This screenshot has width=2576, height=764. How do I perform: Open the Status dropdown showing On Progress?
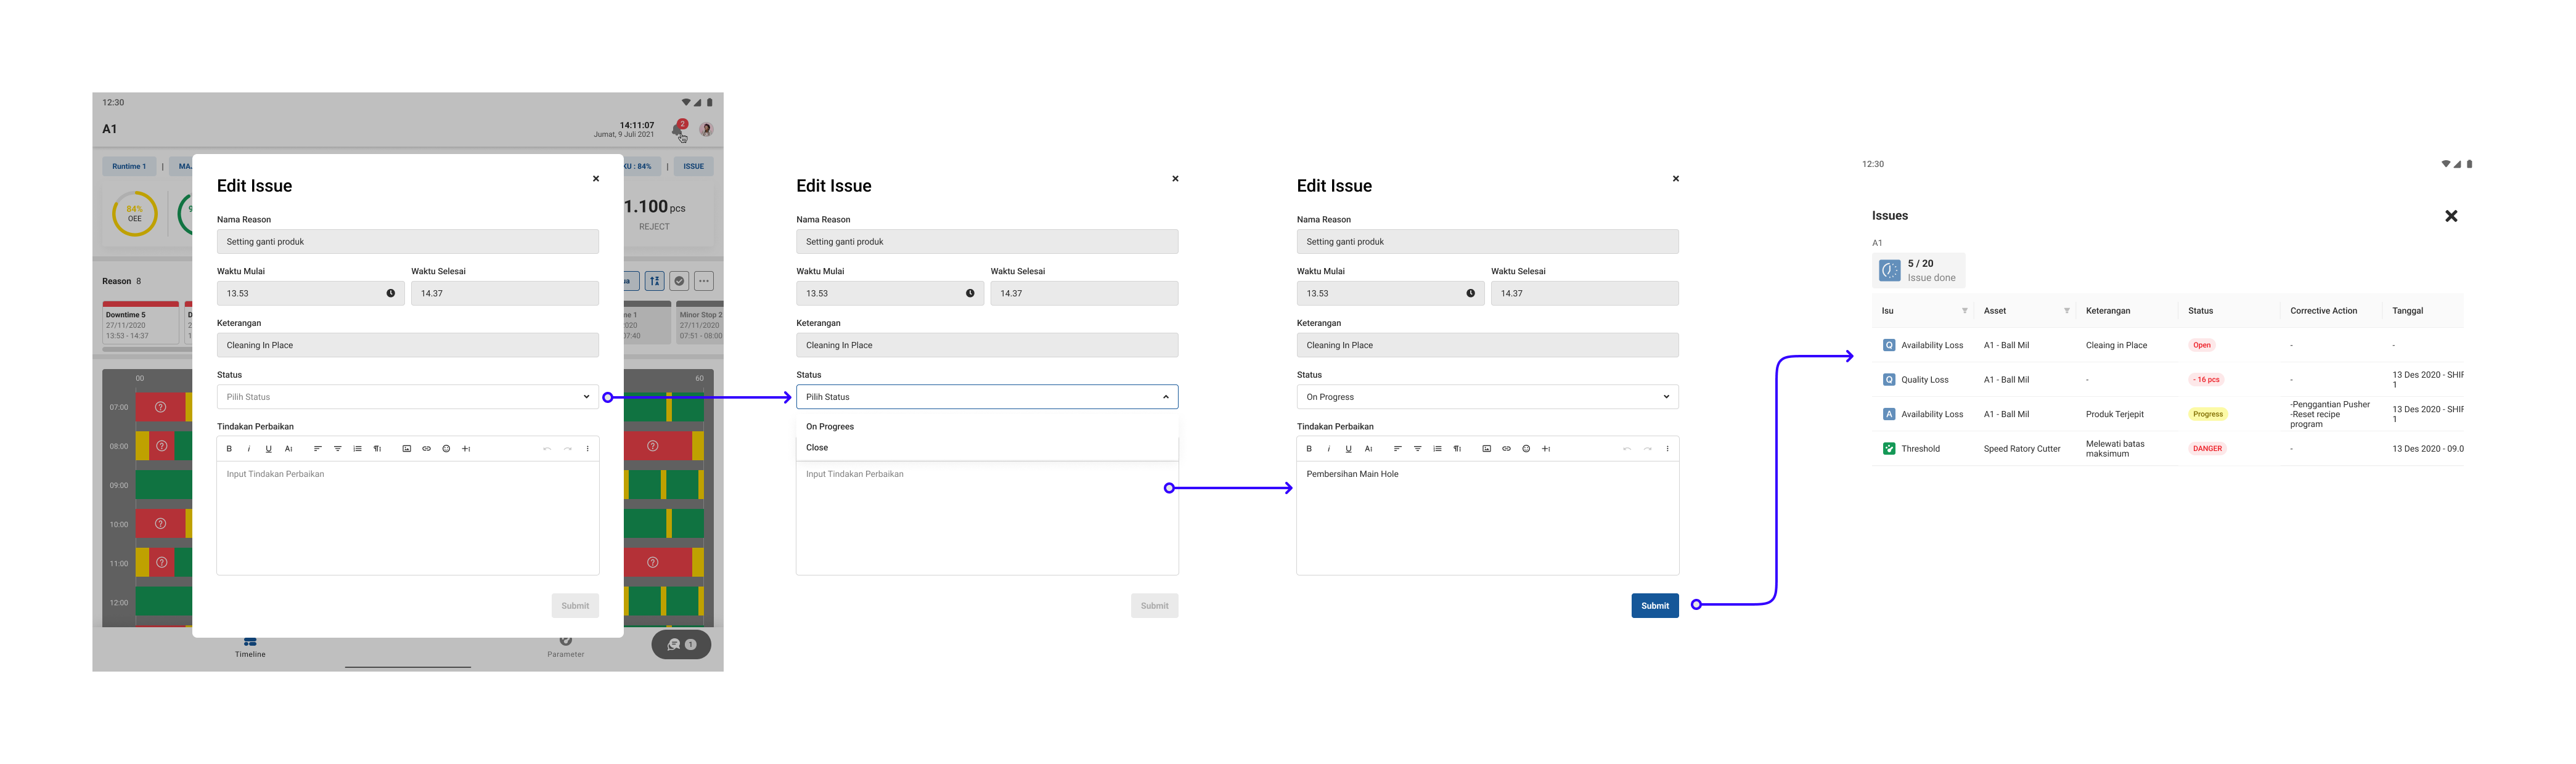pyautogui.click(x=1488, y=397)
